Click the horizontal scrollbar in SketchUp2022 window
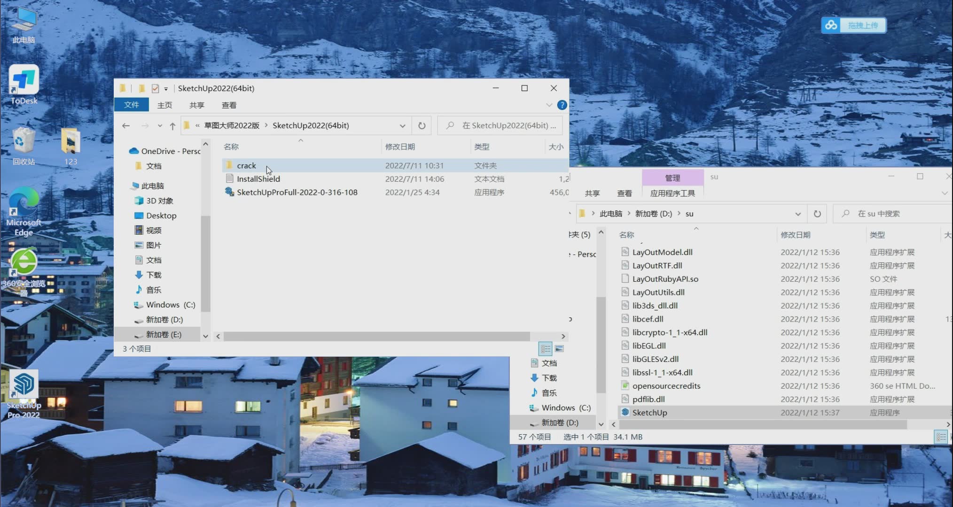 [376, 337]
